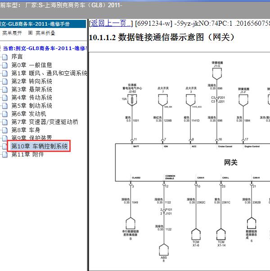The image size is (270, 271).
Task: Click the 点火开关 7 connector label
Action: [x=163, y=90]
